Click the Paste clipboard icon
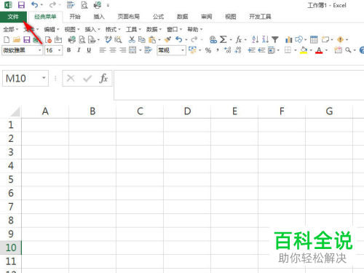 click(152, 39)
